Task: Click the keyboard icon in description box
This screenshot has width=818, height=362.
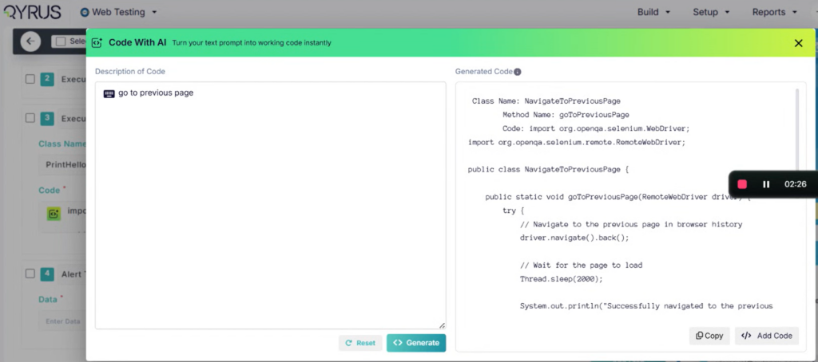Action: [109, 93]
